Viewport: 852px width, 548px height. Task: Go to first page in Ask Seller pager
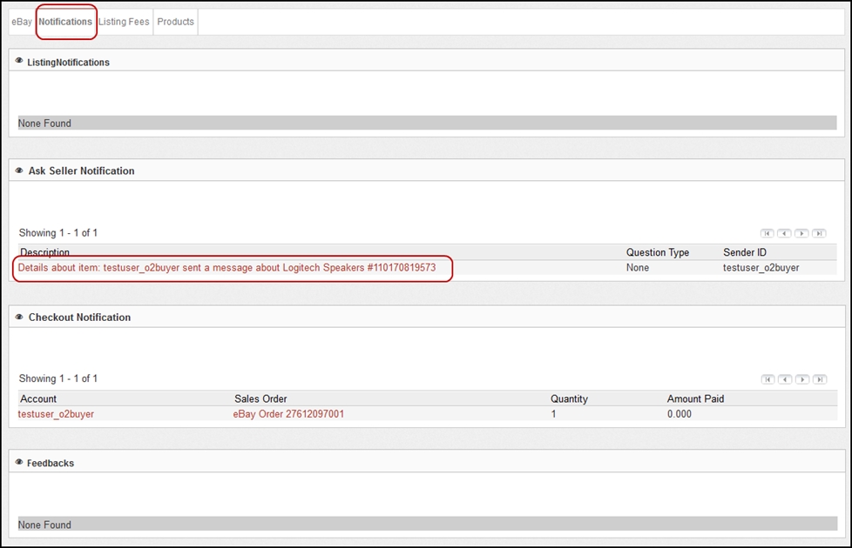pos(767,233)
